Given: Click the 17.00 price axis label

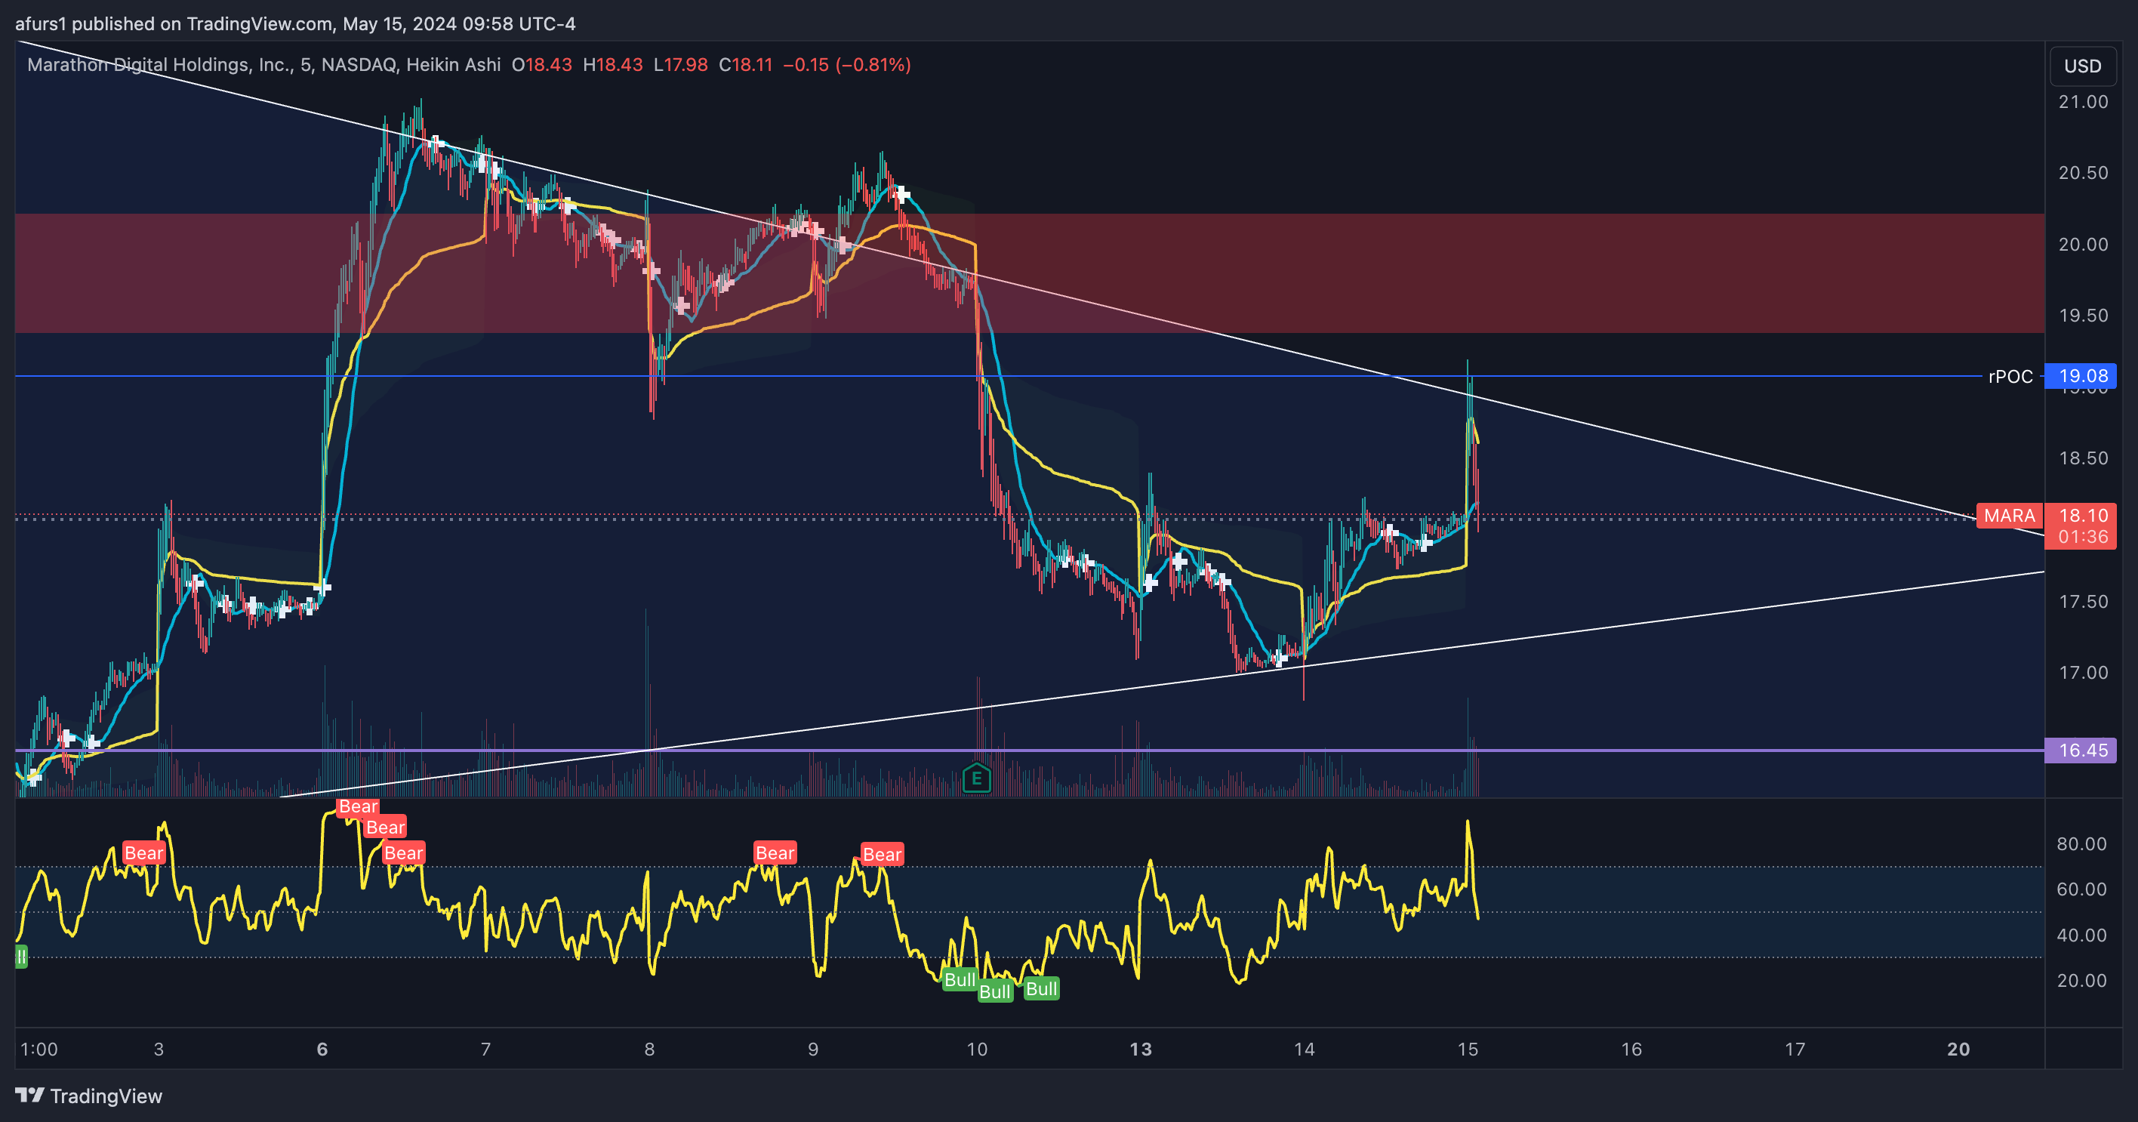Looking at the screenshot, I should pos(2082,673).
